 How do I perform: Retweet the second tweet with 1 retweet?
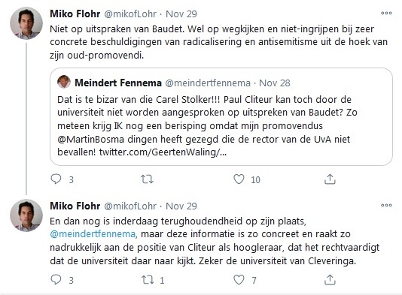pyautogui.click(x=148, y=280)
